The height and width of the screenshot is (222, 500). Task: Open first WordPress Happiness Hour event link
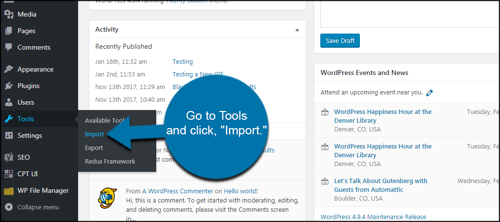383,116
